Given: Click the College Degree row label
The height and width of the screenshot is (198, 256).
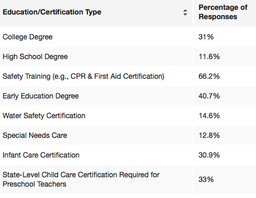Looking at the screenshot, I should point(28,37).
